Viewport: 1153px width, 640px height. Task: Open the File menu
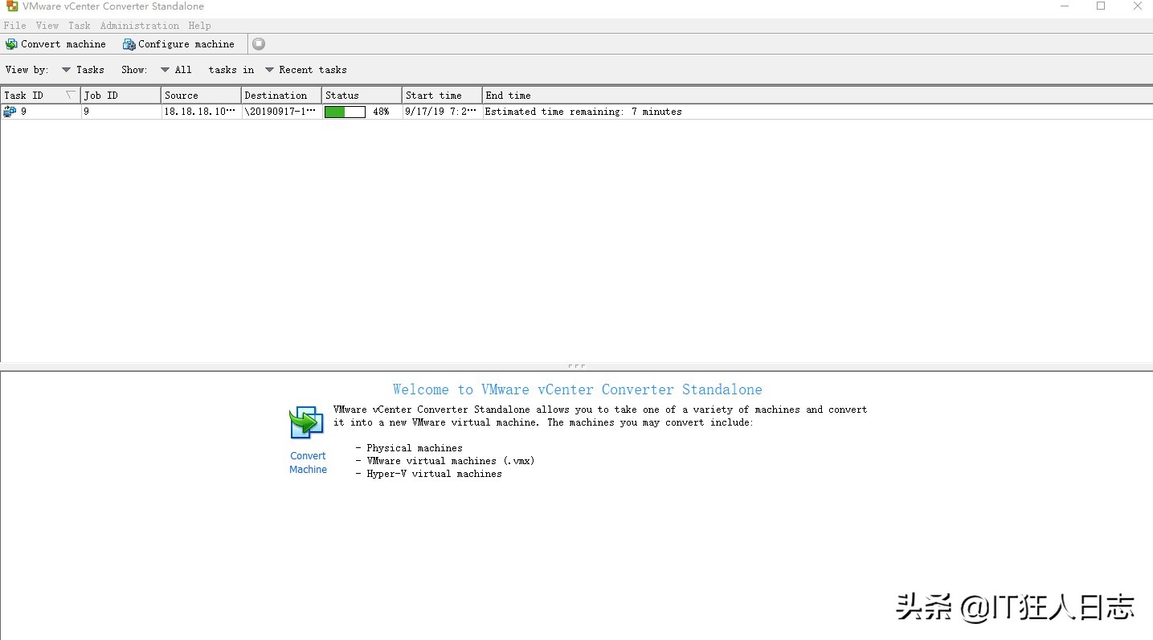pyautogui.click(x=14, y=26)
